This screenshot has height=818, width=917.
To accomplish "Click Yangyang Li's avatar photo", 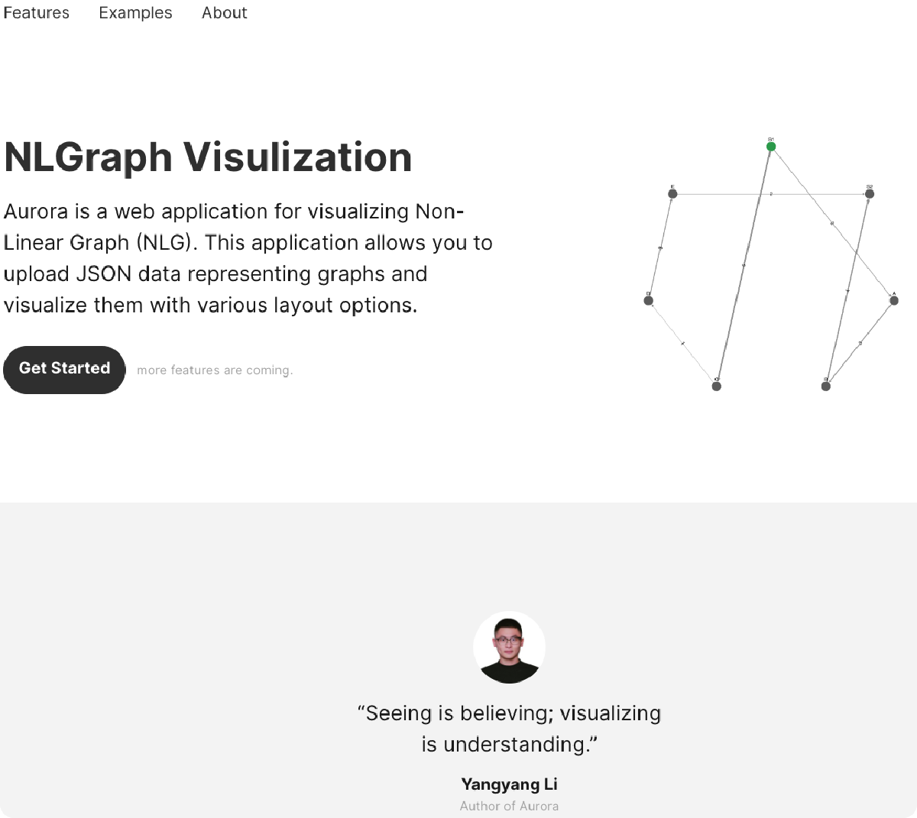I will point(509,648).
